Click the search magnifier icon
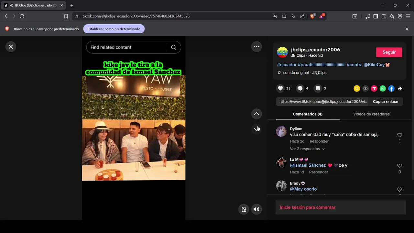Image resolution: width=414 pixels, height=233 pixels. pyautogui.click(x=174, y=47)
